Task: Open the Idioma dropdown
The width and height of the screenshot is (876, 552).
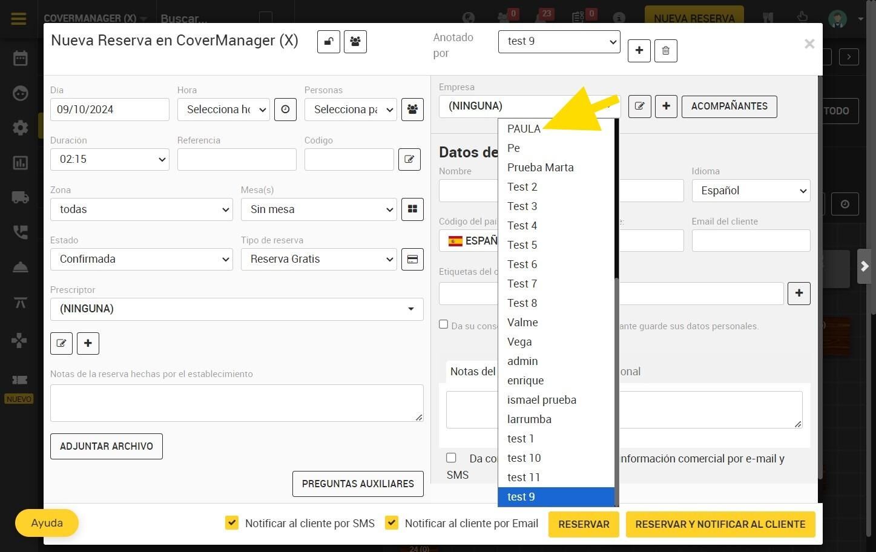Action: [751, 191]
